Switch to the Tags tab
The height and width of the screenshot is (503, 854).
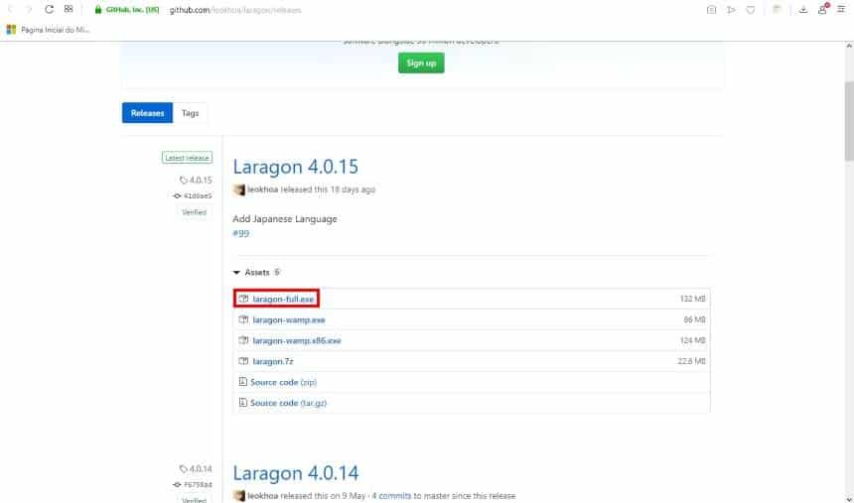click(x=190, y=113)
